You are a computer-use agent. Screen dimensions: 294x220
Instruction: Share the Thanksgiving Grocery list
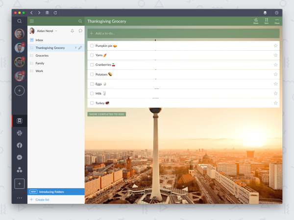pyautogui.click(x=256, y=21)
